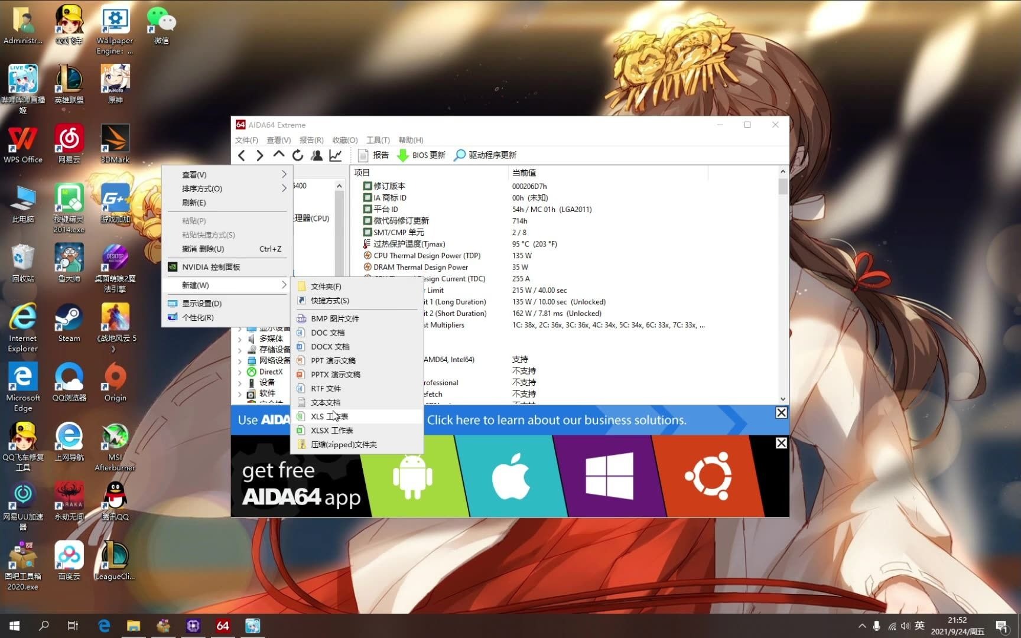
Task: Open 收藏(O) menu in AIDA64
Action: [x=345, y=140]
